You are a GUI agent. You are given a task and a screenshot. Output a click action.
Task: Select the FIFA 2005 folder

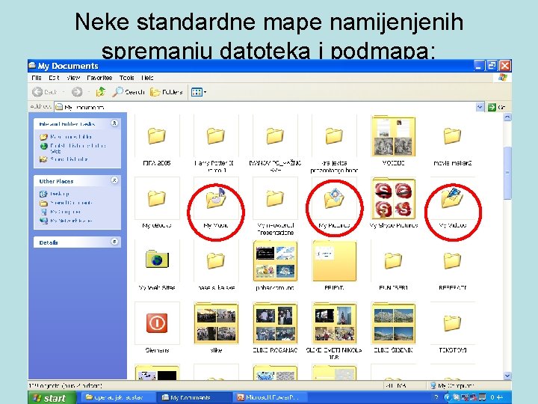(157, 141)
